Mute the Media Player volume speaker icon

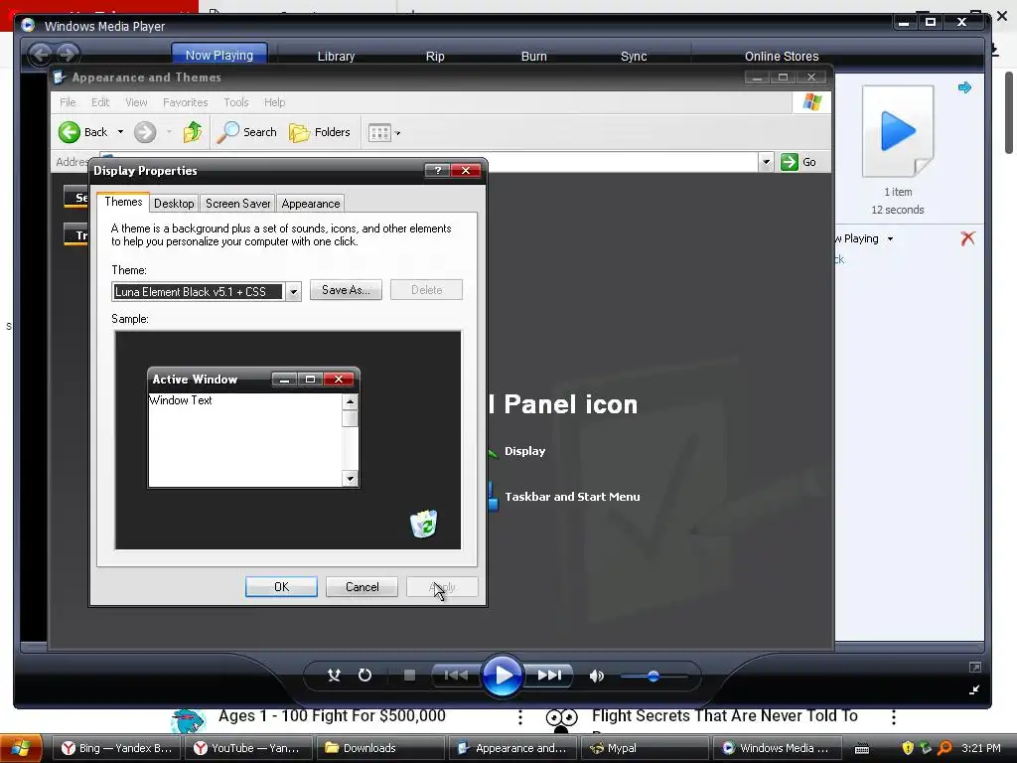click(596, 676)
